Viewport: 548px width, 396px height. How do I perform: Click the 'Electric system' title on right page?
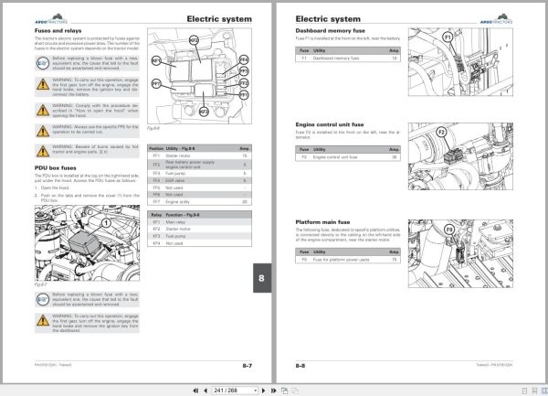[328, 19]
